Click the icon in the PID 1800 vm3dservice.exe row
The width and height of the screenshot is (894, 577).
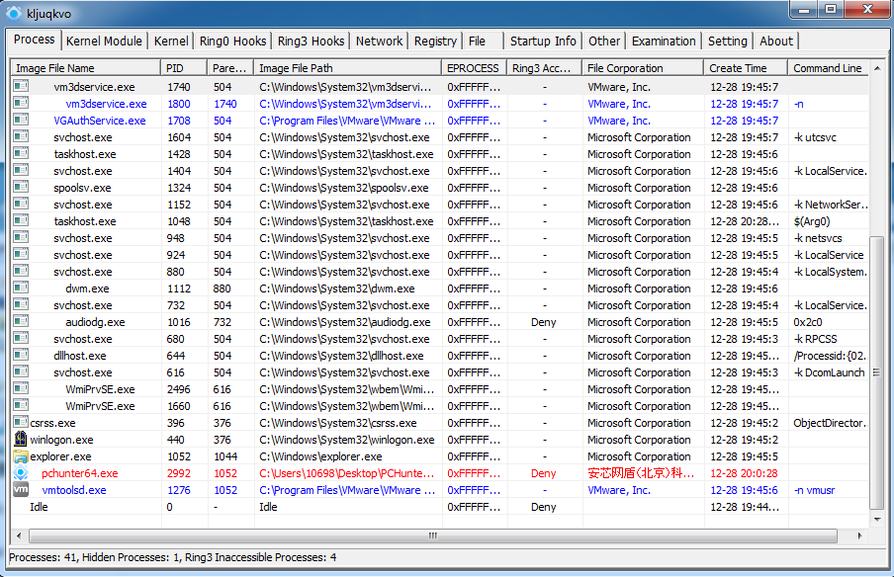(21, 103)
